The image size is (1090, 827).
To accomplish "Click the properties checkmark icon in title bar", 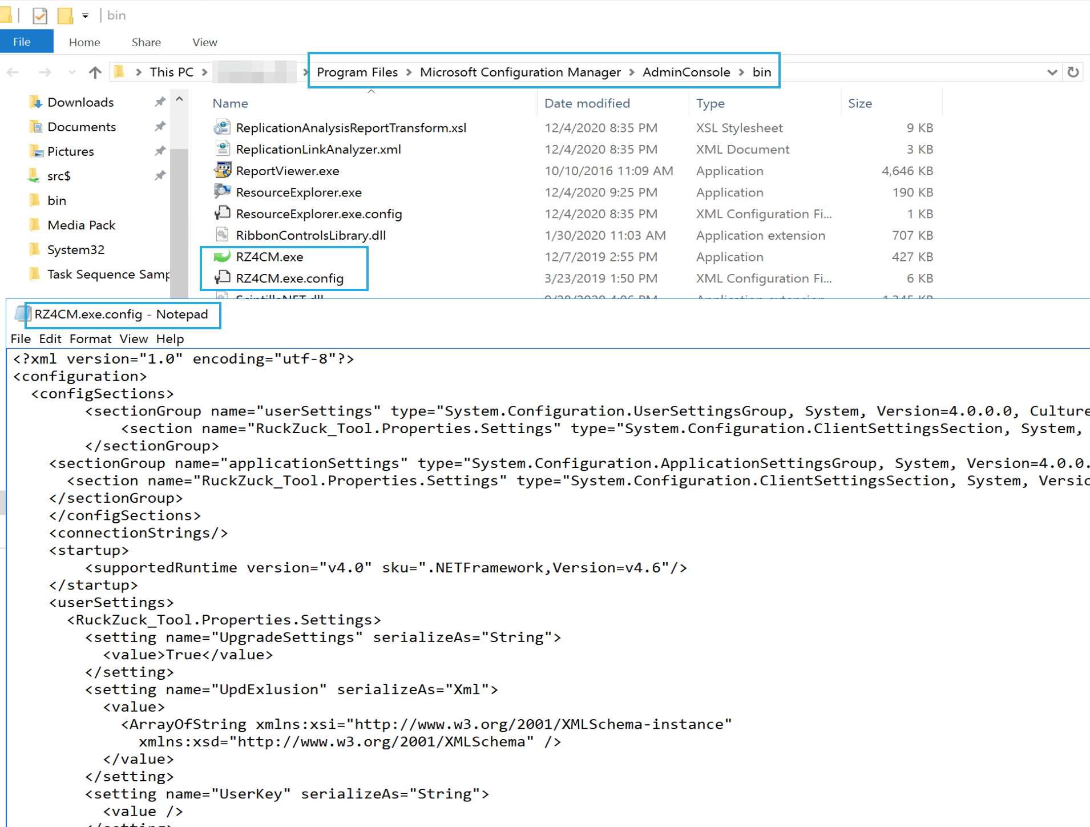I will pos(39,15).
